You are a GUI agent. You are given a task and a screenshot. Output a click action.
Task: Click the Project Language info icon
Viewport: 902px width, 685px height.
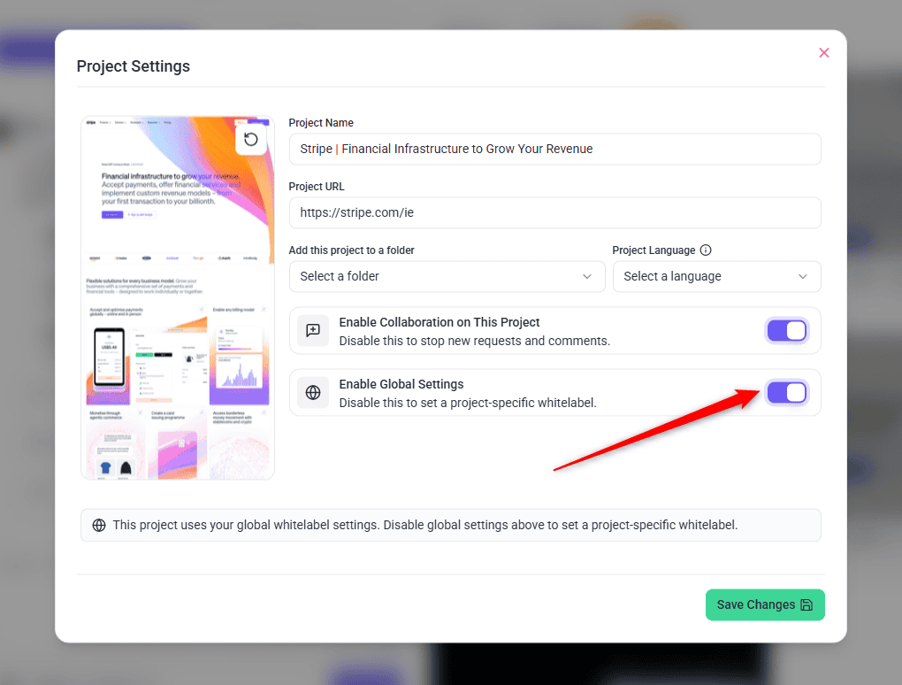point(706,250)
